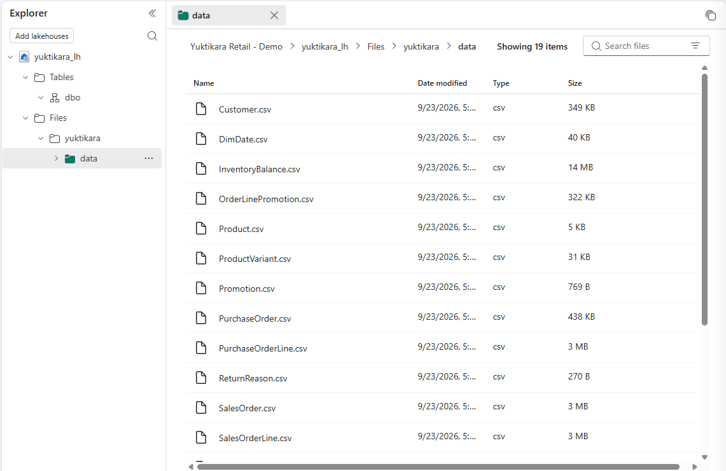Image resolution: width=726 pixels, height=471 pixels.
Task: Click the scroll-right arrow of horizontal scrollbar
Action: coord(695,467)
